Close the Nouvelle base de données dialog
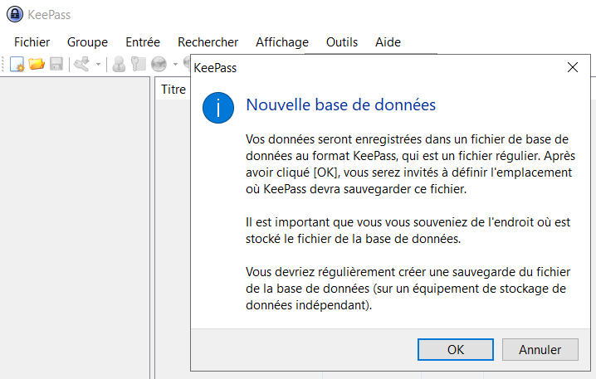This screenshot has height=379, width=596. [572, 68]
